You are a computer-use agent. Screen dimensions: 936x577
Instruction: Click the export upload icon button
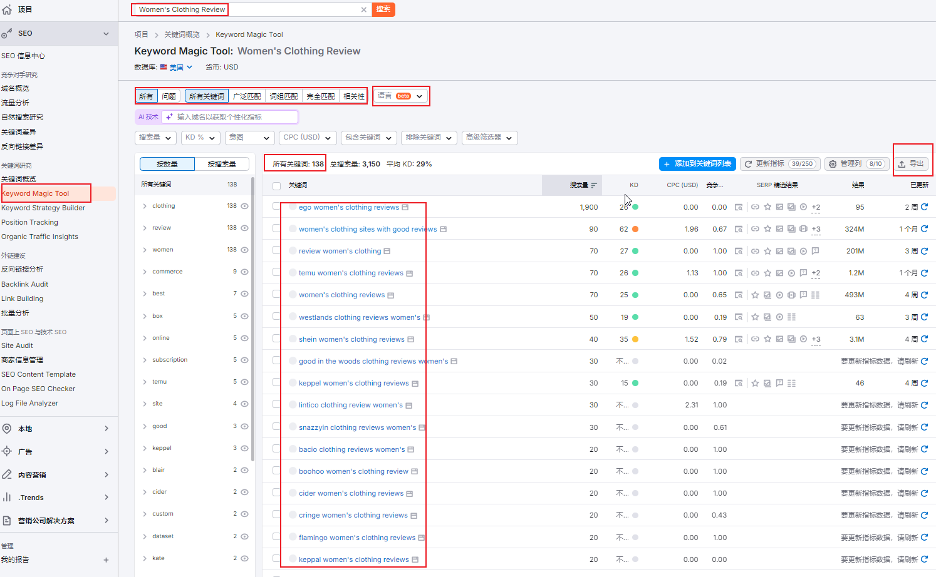pyautogui.click(x=912, y=164)
